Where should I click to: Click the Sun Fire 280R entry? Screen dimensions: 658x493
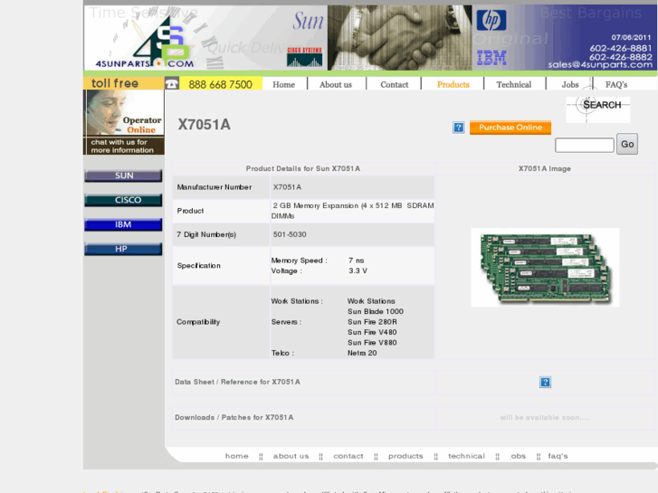click(372, 322)
